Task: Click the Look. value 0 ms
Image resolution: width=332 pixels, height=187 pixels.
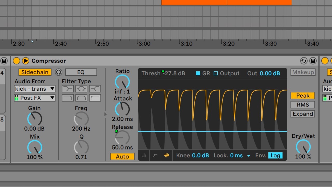Action: pos(236,156)
